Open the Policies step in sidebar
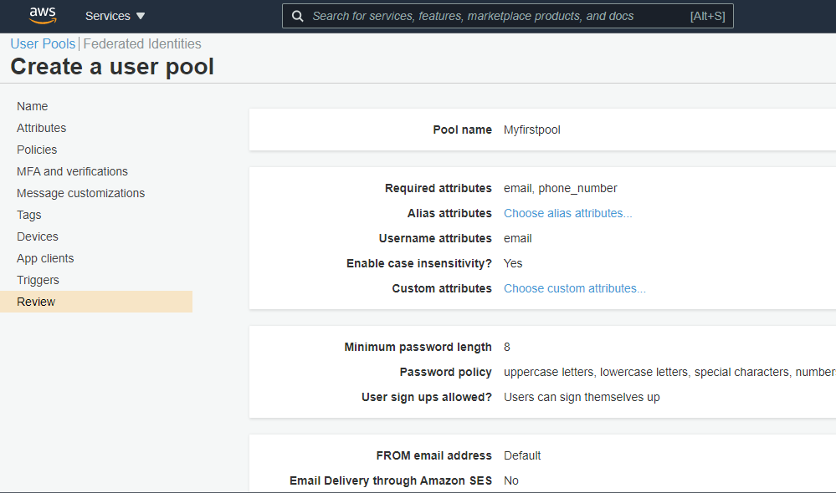This screenshot has height=493, width=836. click(x=37, y=150)
